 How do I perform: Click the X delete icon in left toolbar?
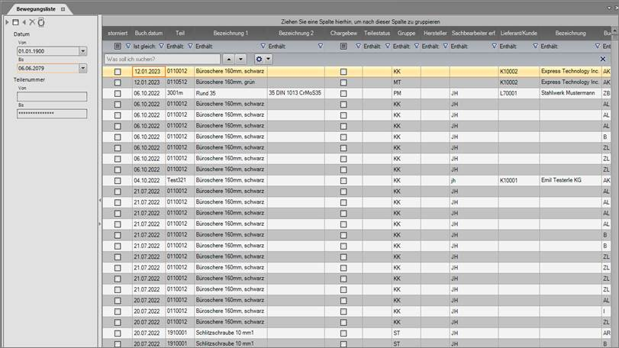click(x=32, y=22)
